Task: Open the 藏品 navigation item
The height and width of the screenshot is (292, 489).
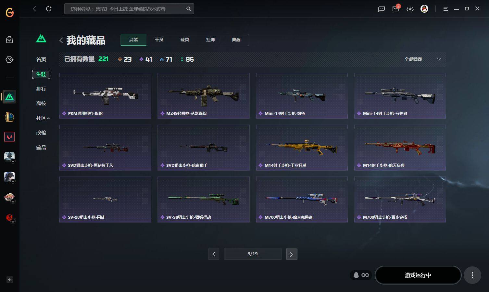Action: (41, 148)
